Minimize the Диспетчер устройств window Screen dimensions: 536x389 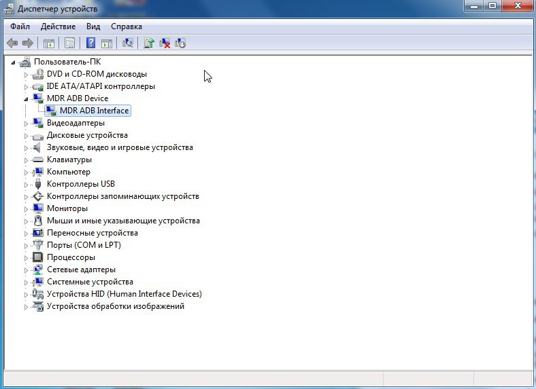[x=474, y=5]
